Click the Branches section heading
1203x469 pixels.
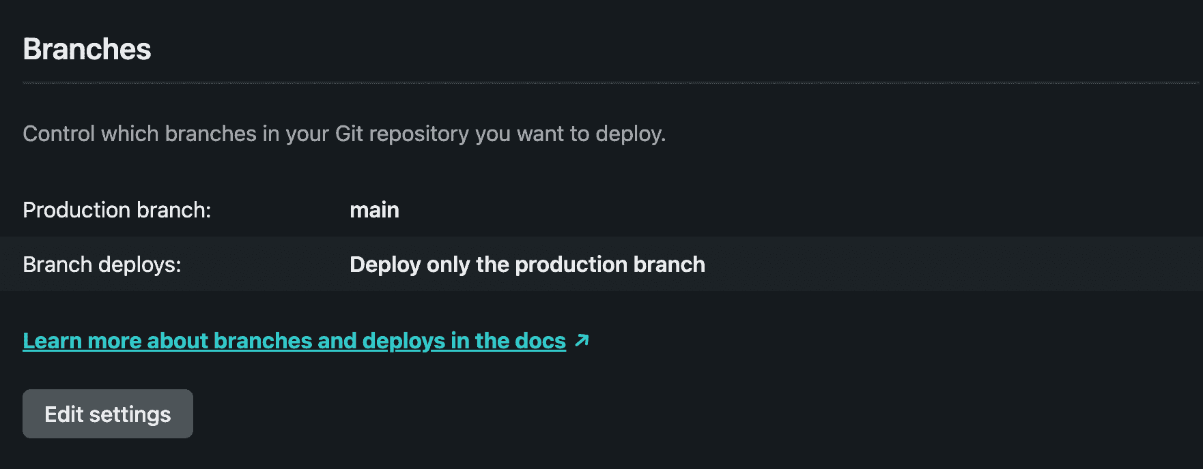(x=87, y=49)
